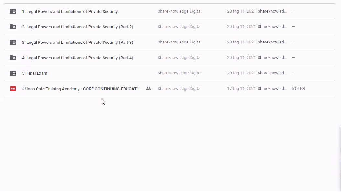
Task: Click the Final Exam folder icon
Action: 13,73
